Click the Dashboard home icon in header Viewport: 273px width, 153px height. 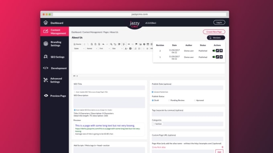click(x=46, y=22)
